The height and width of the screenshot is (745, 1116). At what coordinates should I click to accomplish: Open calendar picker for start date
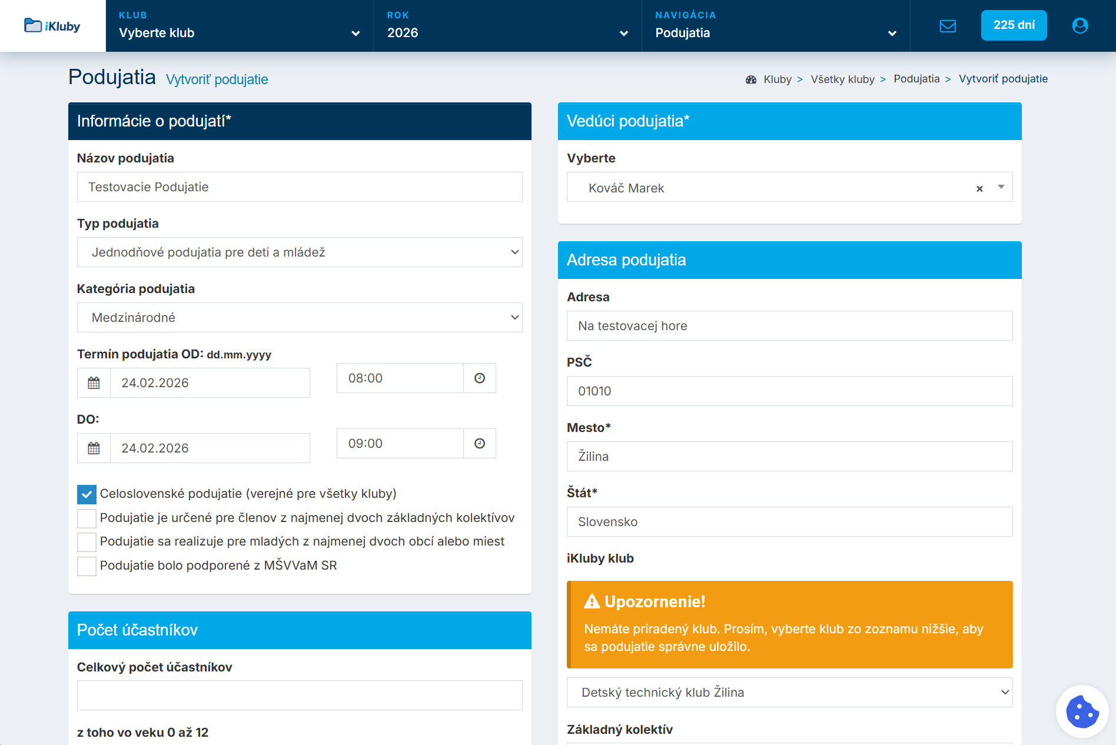click(94, 383)
